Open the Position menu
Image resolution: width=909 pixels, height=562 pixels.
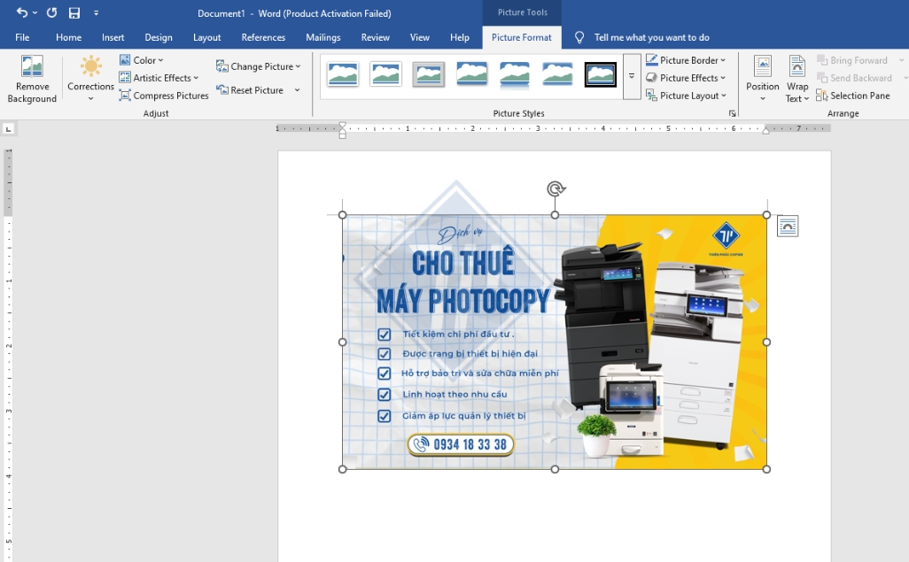click(762, 80)
